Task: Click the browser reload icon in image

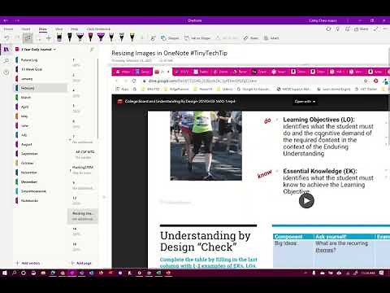Action: 134,81
